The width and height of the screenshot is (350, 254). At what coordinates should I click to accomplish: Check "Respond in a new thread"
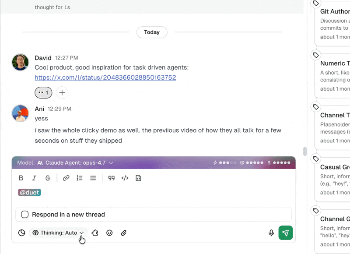click(25, 215)
